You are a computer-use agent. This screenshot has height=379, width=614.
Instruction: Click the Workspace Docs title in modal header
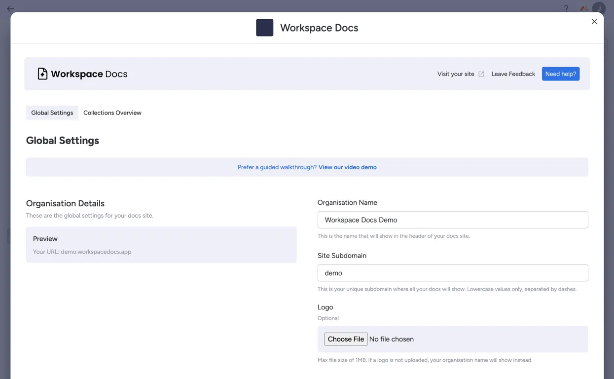click(x=319, y=28)
